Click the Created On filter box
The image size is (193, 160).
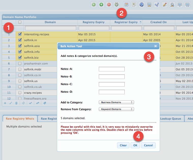pos(159,28)
